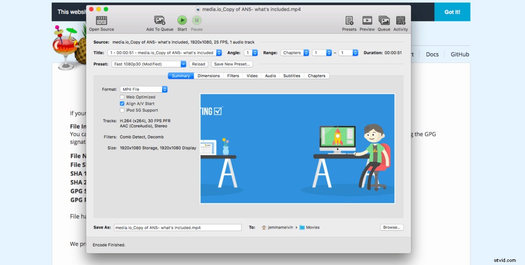Click the Movies destination folder label
Image resolution: width=525 pixels, height=265 pixels.
(x=313, y=228)
